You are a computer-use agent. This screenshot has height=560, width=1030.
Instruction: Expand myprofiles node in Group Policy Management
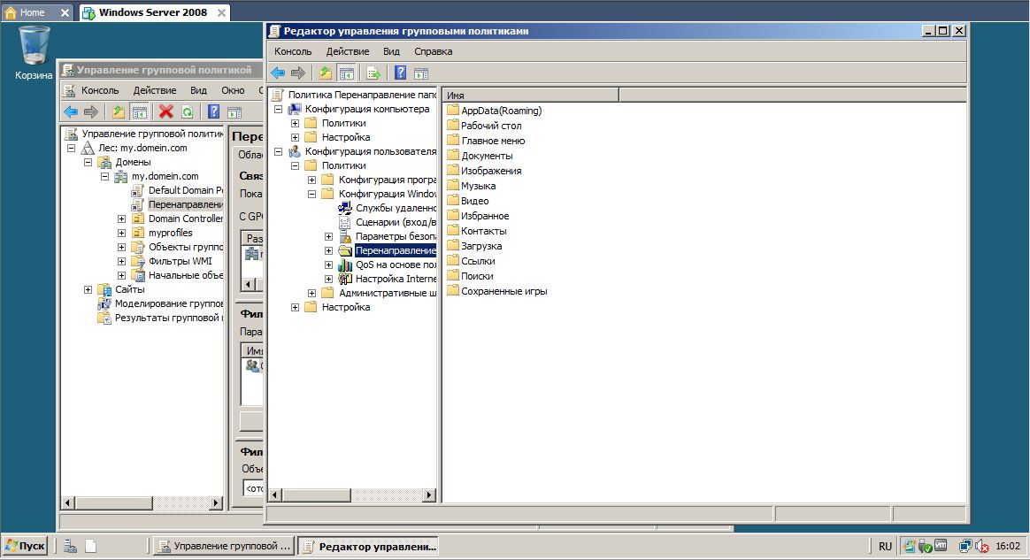click(121, 233)
